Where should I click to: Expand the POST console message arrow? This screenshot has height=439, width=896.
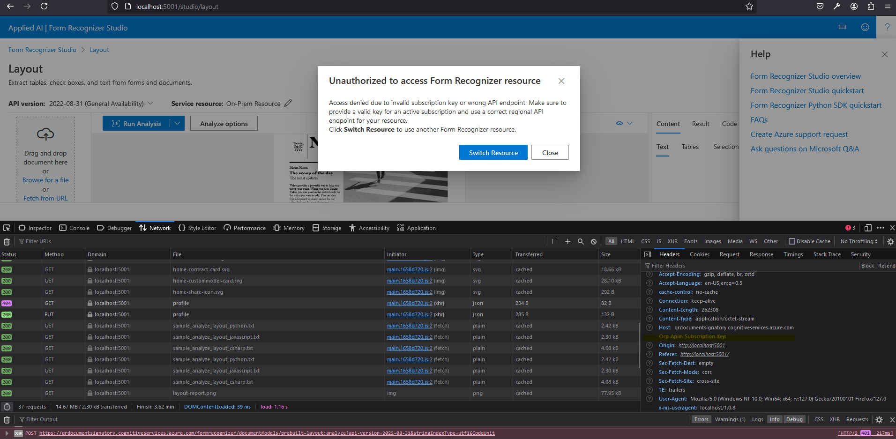(x=7, y=433)
